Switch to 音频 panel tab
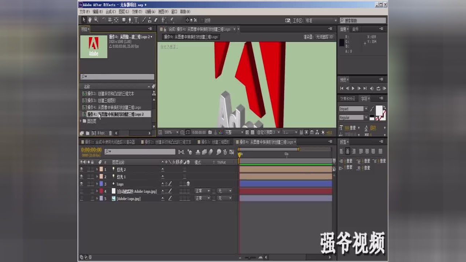The height and width of the screenshot is (262, 466). [x=355, y=29]
